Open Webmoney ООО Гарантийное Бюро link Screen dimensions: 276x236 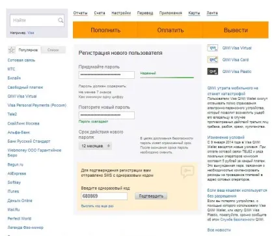click(x=34, y=153)
